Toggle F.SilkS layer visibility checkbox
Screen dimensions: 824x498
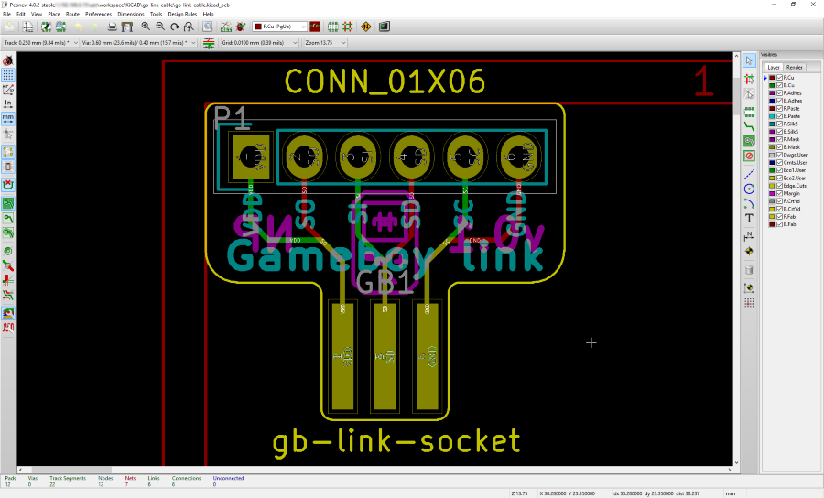[779, 124]
